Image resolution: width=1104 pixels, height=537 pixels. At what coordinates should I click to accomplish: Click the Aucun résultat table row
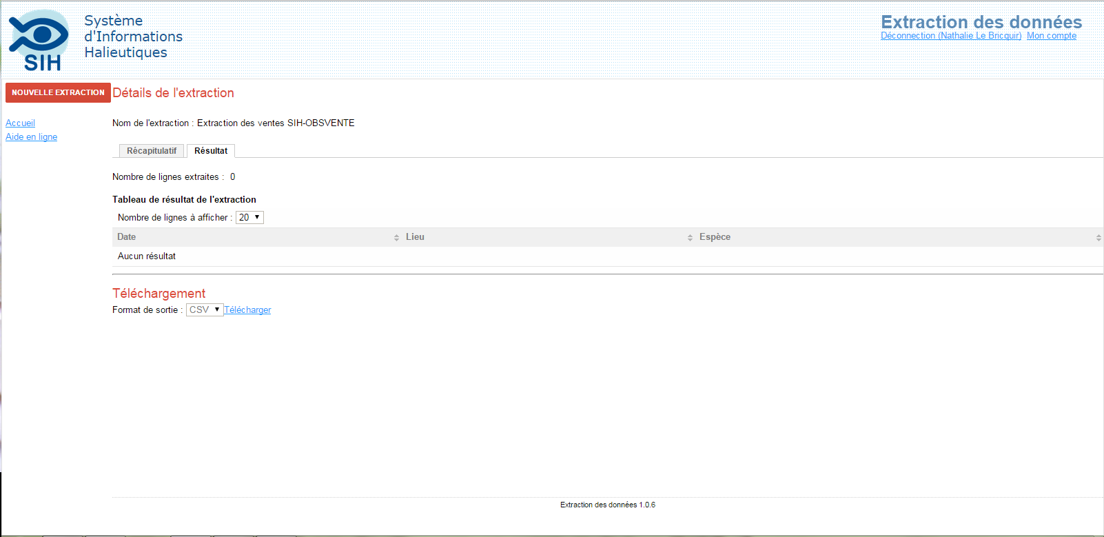coord(147,256)
